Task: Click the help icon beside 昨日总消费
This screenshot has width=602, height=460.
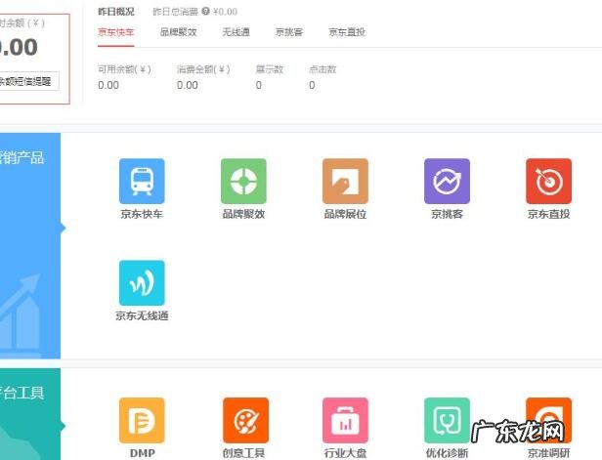Action: tap(206, 12)
